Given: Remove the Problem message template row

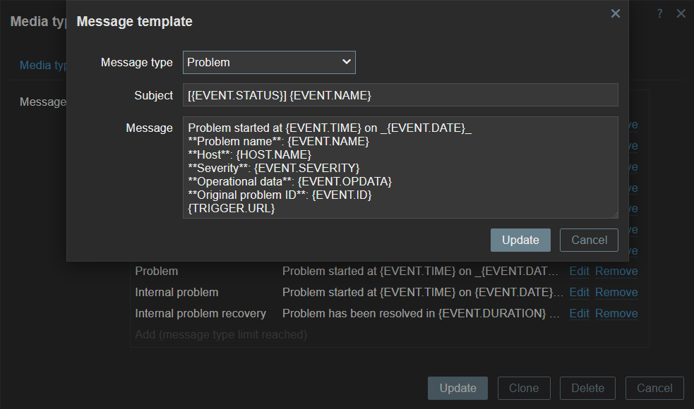Looking at the screenshot, I should (616, 271).
